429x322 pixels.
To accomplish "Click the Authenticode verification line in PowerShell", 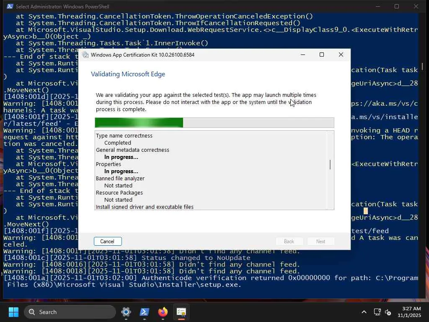I will [x=211, y=281].
